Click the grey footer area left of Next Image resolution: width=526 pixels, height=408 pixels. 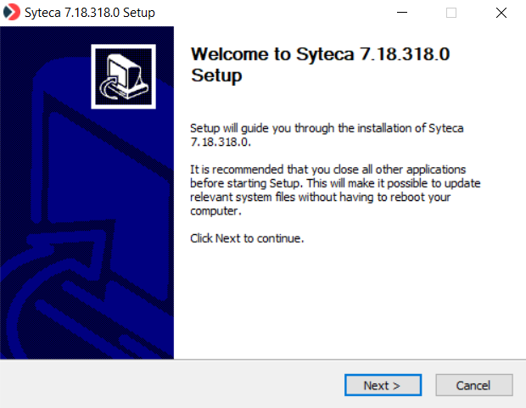(170, 384)
